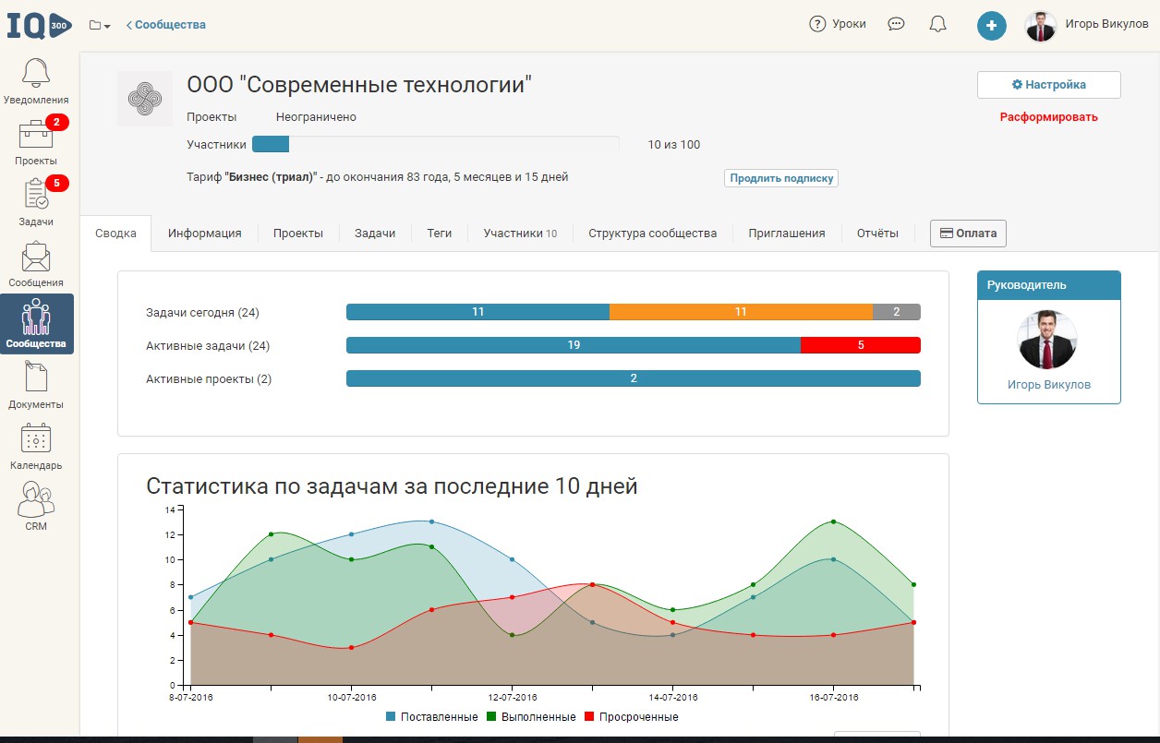1160x743 pixels.
Task: Click the Руководитель panel header
Action: pyautogui.click(x=1049, y=285)
